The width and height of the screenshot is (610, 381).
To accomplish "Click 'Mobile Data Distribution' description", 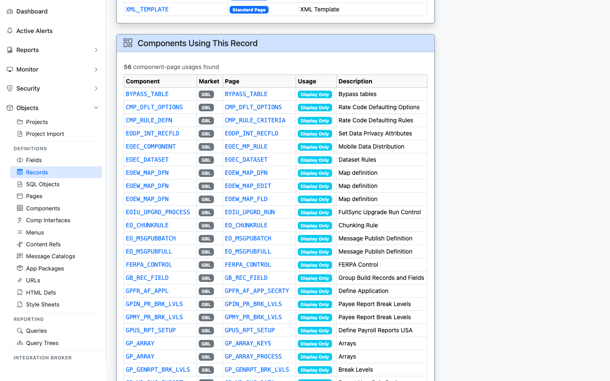I will coord(371,146).
